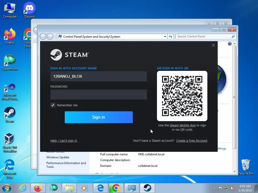
Task: Open the Microsoft Visual Studio desktop shortcut
Action: point(10,92)
